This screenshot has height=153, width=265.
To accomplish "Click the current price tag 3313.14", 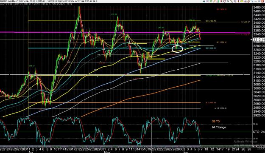I will click(x=259, y=40).
